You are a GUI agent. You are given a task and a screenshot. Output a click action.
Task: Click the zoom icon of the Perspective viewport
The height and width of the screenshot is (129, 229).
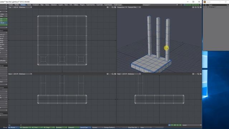tap(198, 7)
